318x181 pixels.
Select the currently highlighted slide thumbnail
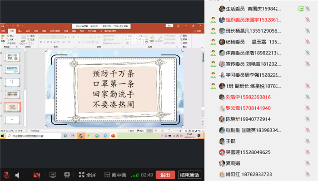(x=12, y=107)
